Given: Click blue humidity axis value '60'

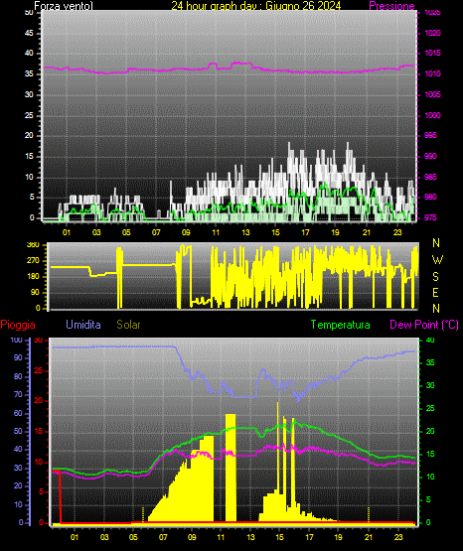Looking at the screenshot, I should pos(18,413).
